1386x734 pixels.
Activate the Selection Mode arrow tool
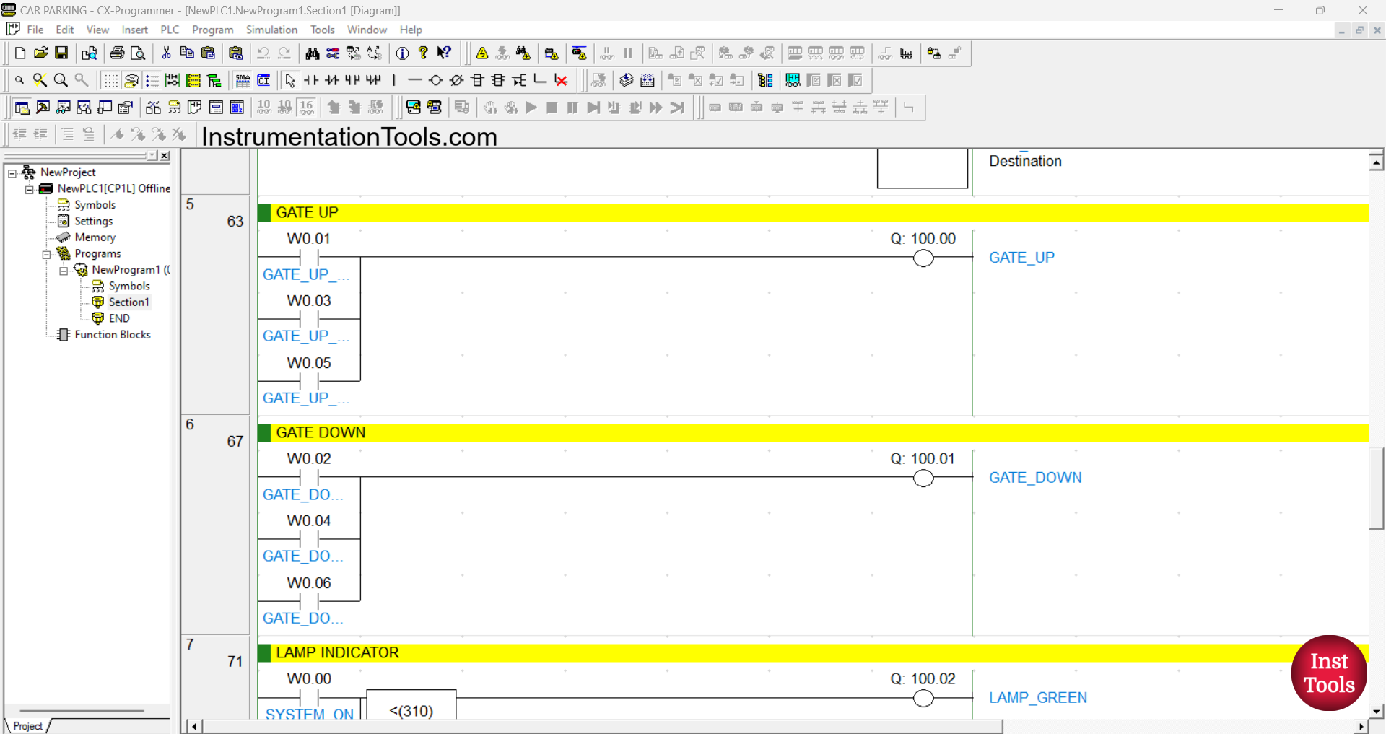(x=290, y=80)
